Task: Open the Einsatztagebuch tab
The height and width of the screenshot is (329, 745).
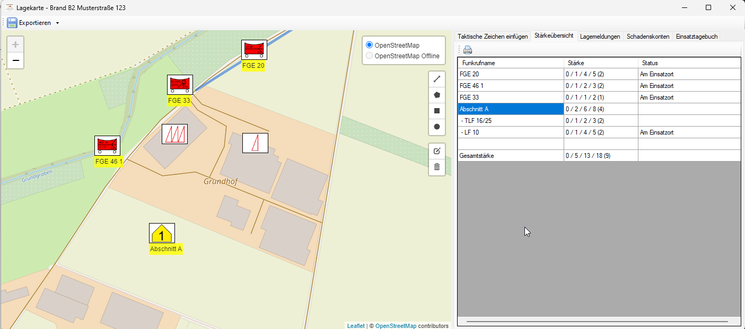Action: coord(696,37)
